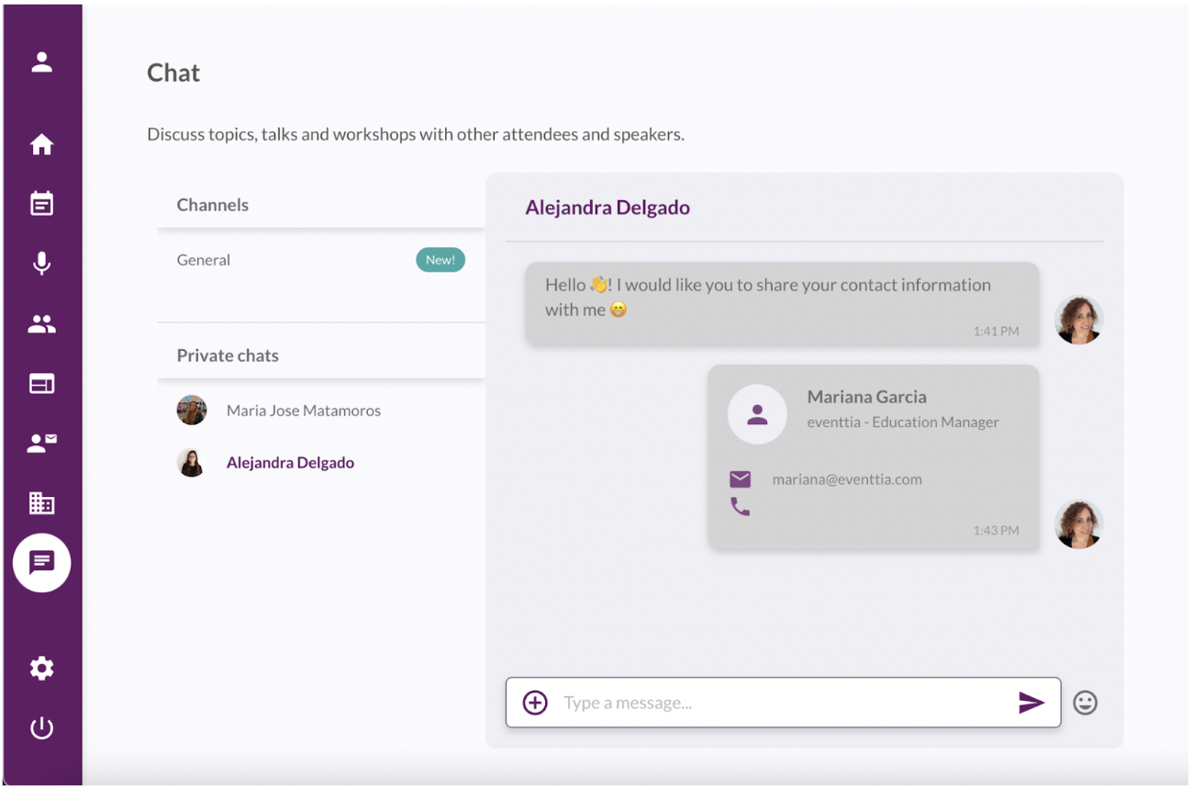Click in the Type a message field

coord(780,703)
